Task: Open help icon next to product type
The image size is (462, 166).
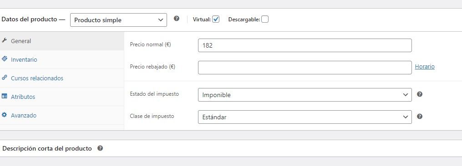Action: pyautogui.click(x=176, y=19)
